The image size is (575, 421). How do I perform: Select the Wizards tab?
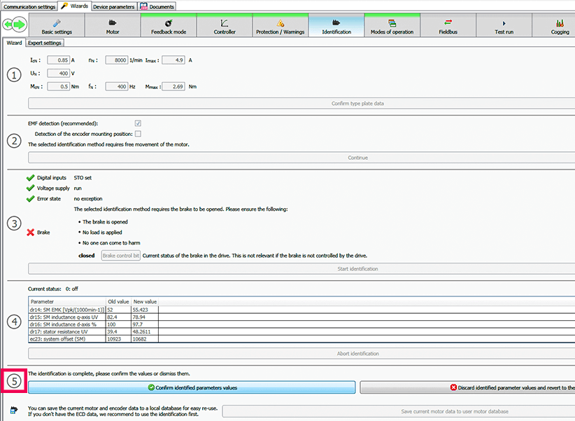(x=74, y=6)
